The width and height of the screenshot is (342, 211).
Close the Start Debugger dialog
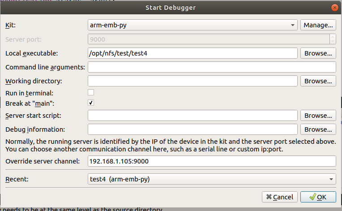(x=334, y=8)
